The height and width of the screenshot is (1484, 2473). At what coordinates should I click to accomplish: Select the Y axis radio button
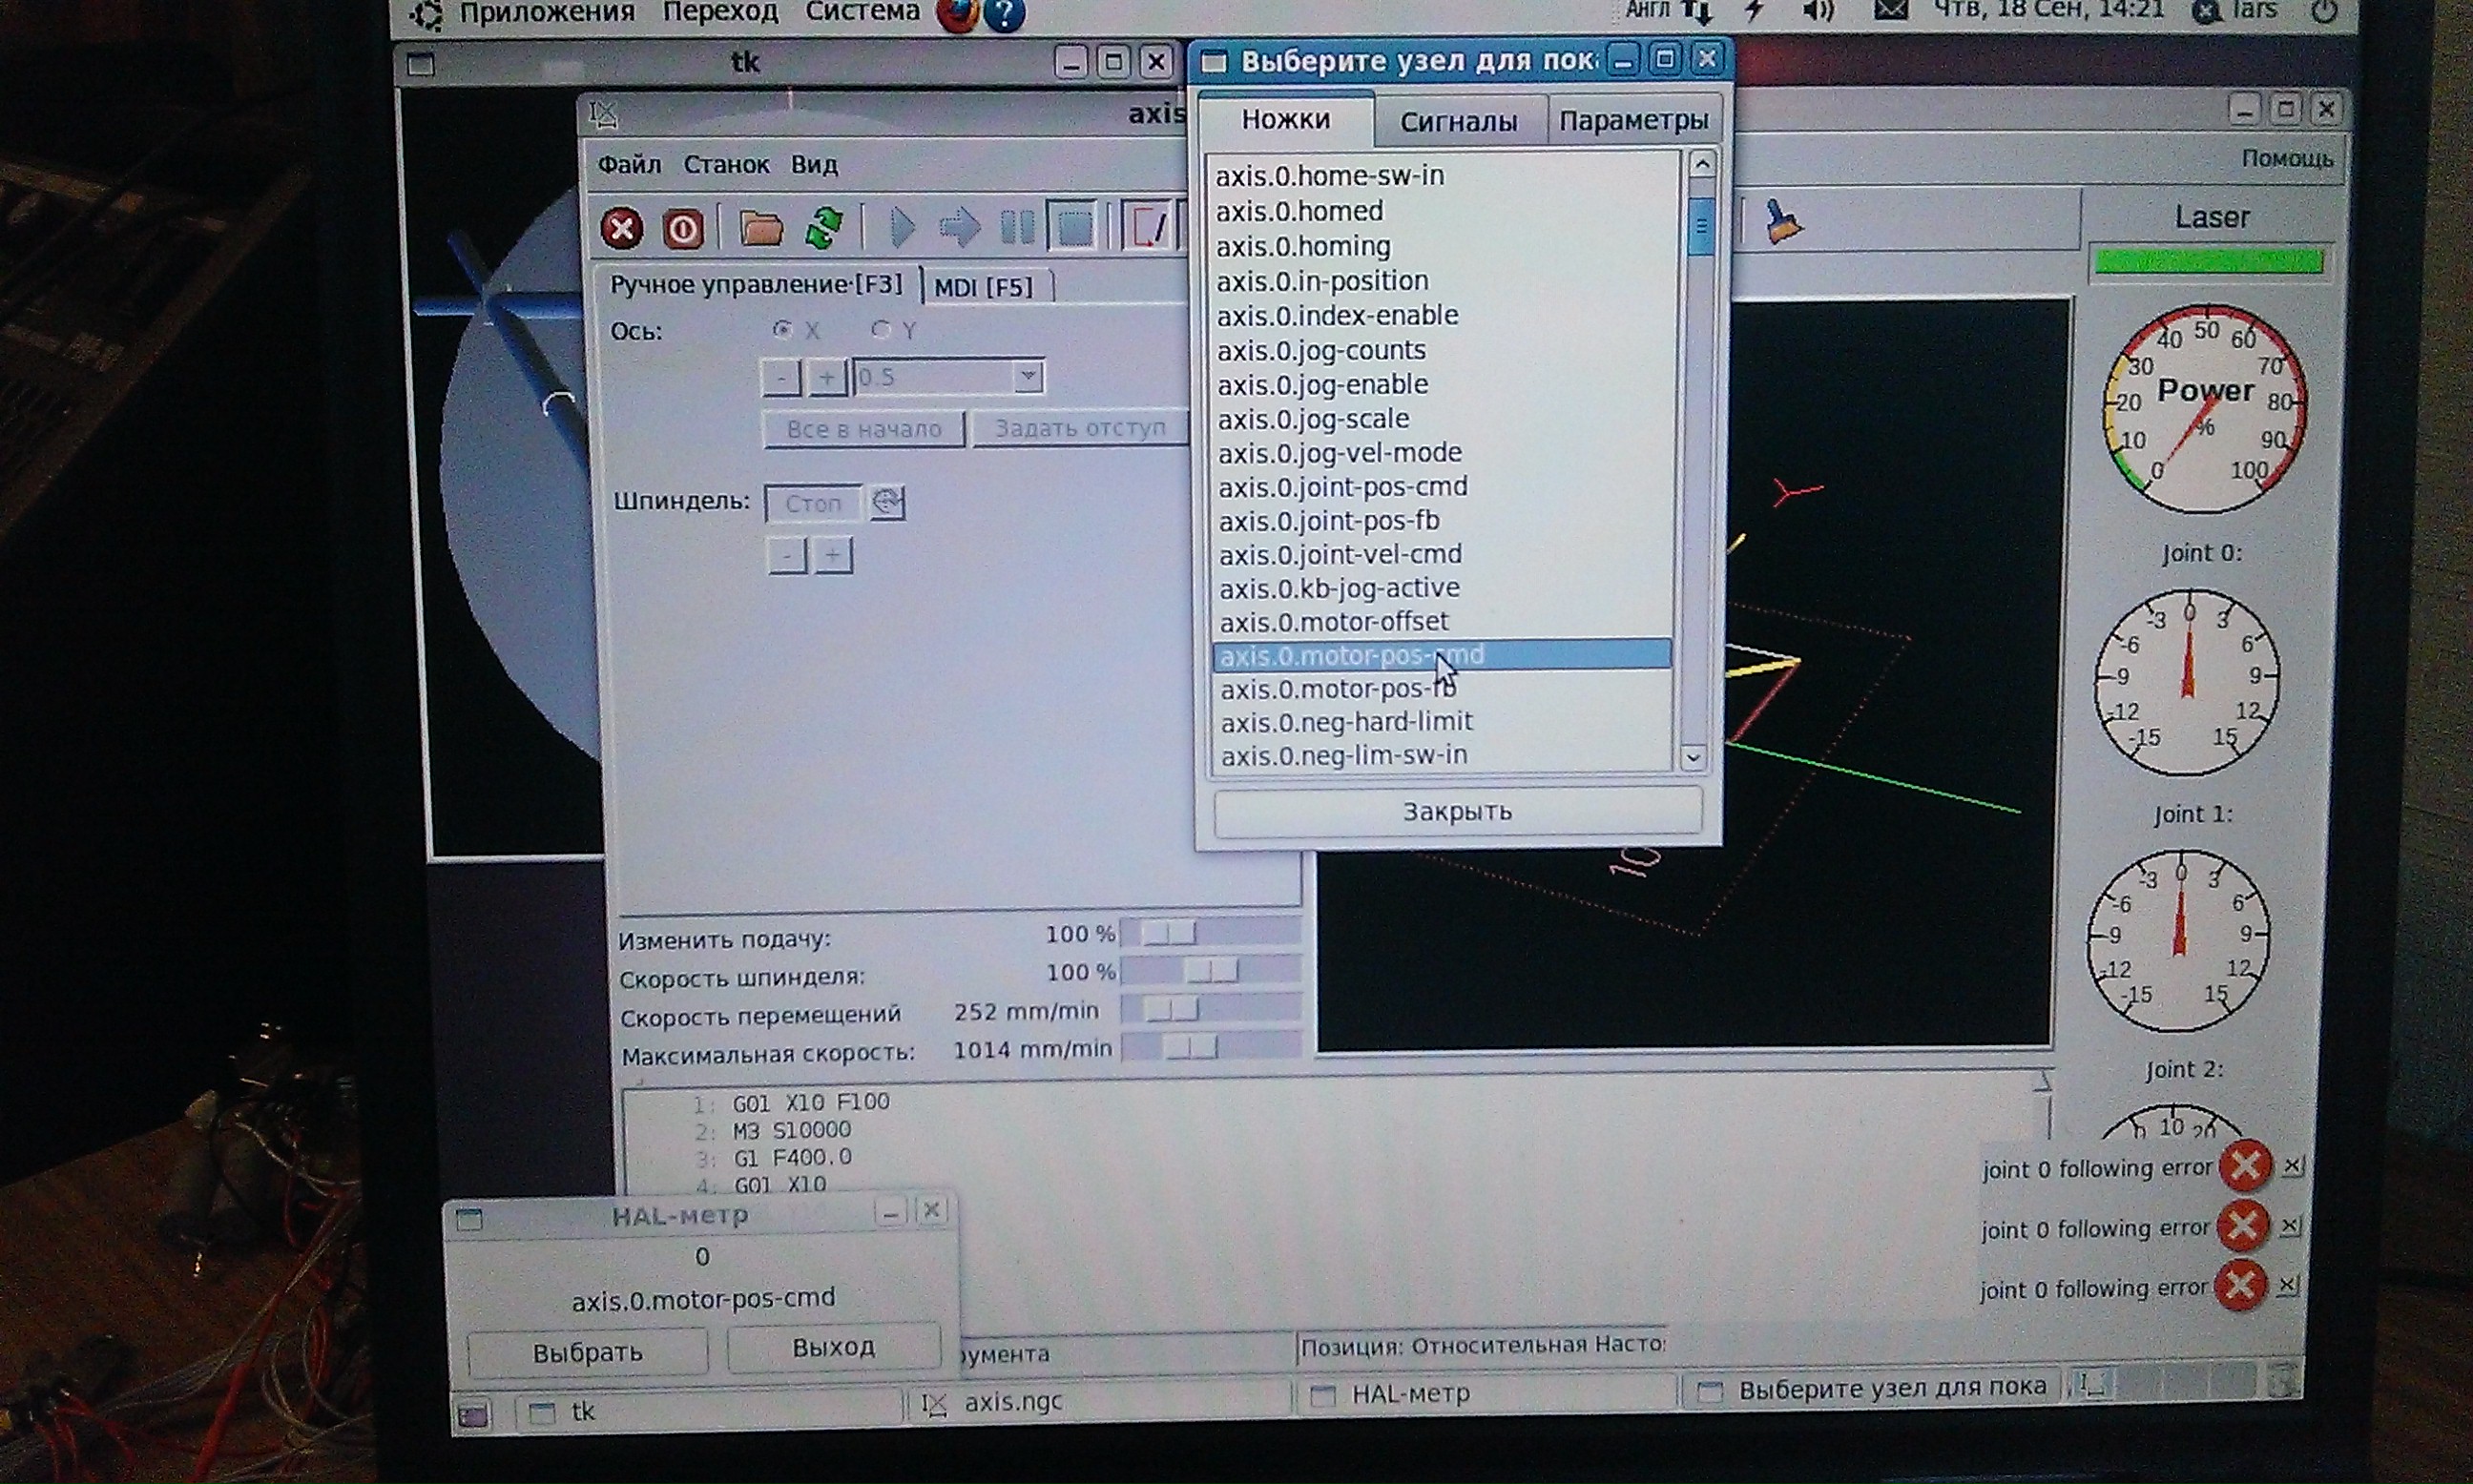click(881, 329)
